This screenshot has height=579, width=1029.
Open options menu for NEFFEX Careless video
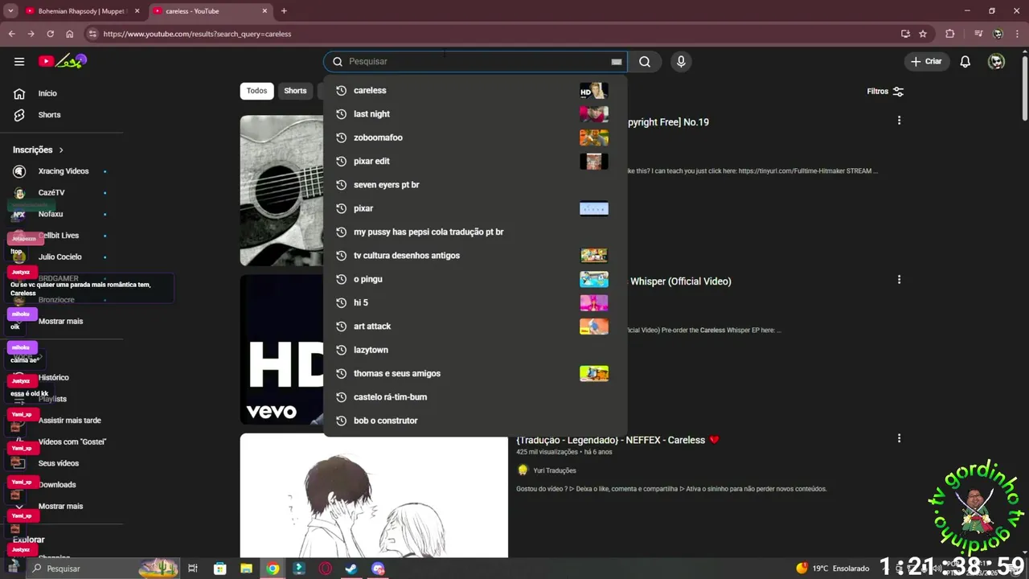click(899, 438)
